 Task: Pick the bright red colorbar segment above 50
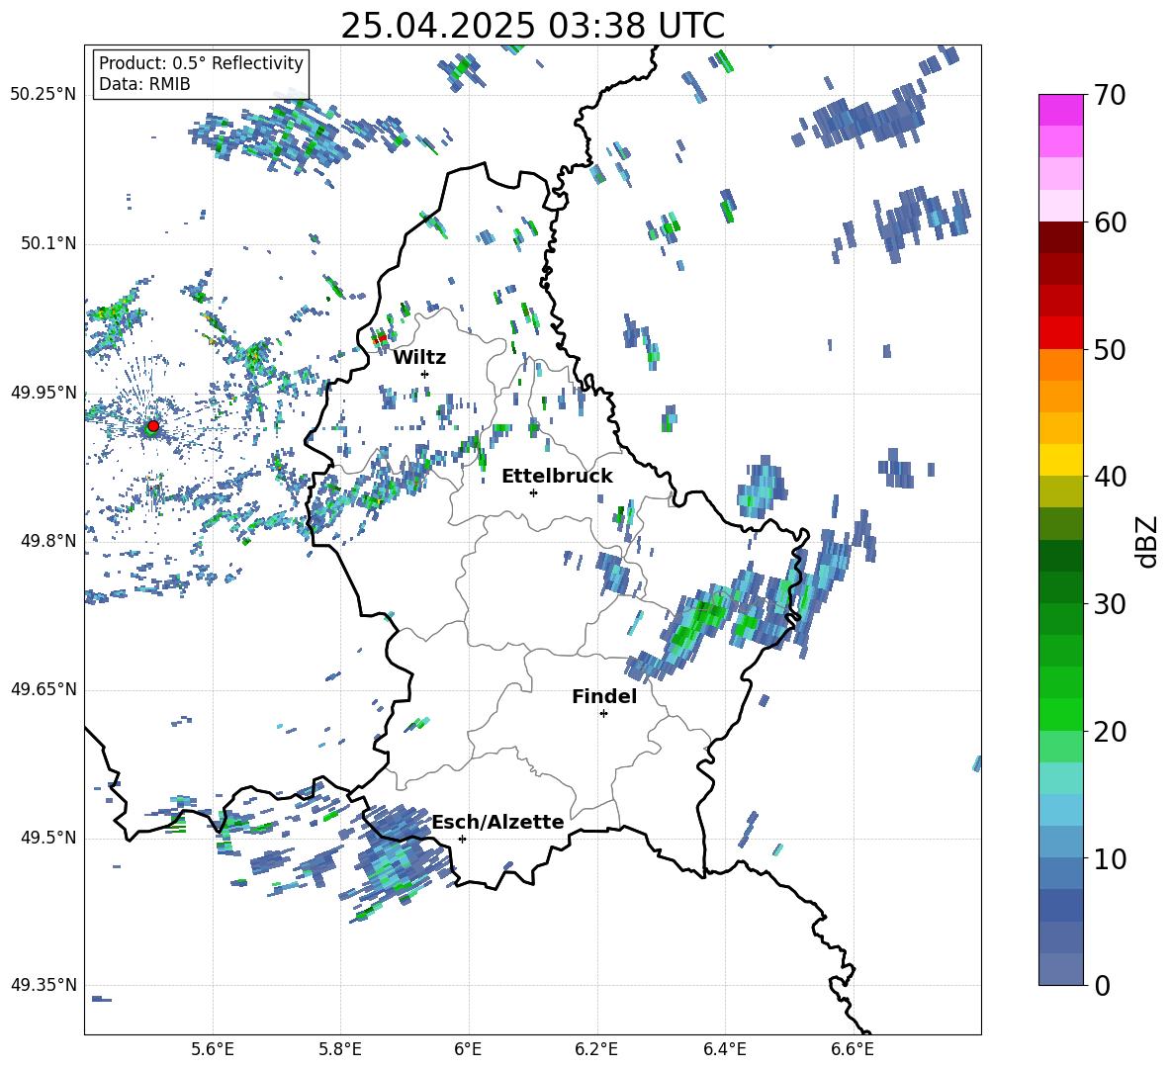(x=1060, y=333)
